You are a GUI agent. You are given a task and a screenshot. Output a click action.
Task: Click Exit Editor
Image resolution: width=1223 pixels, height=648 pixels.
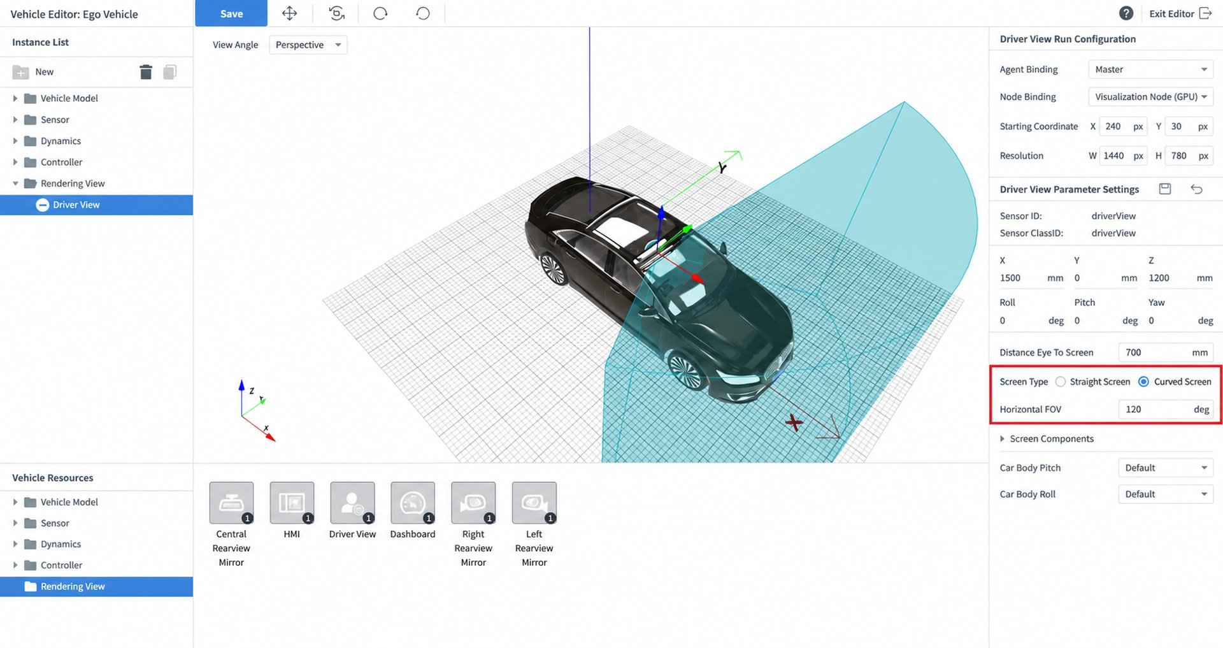point(1180,13)
